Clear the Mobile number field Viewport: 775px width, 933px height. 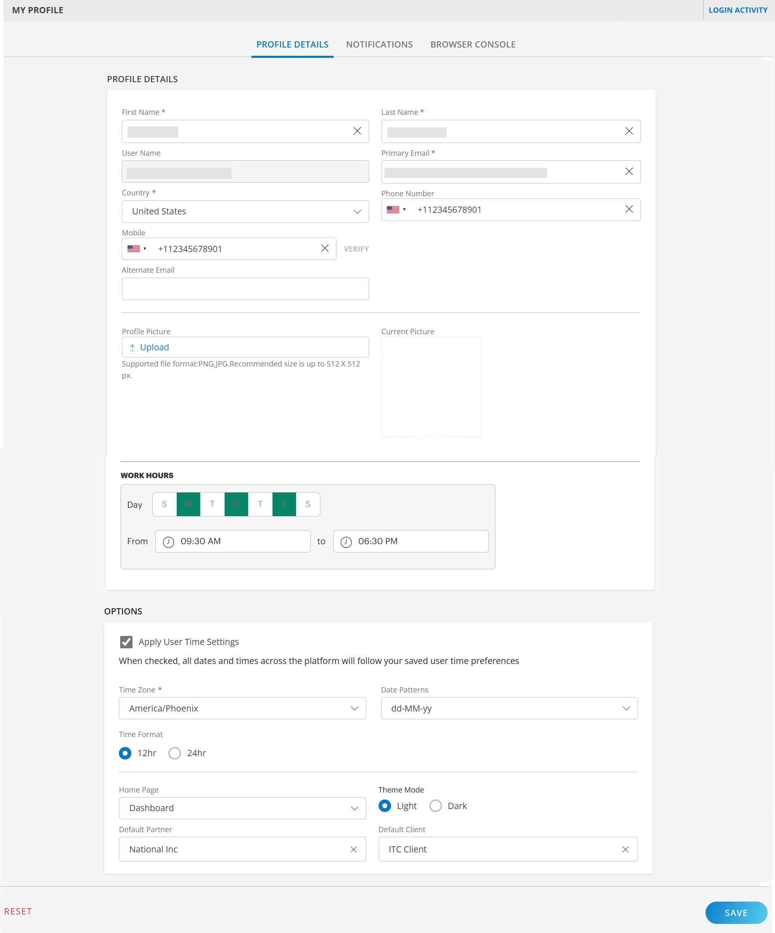[325, 248]
